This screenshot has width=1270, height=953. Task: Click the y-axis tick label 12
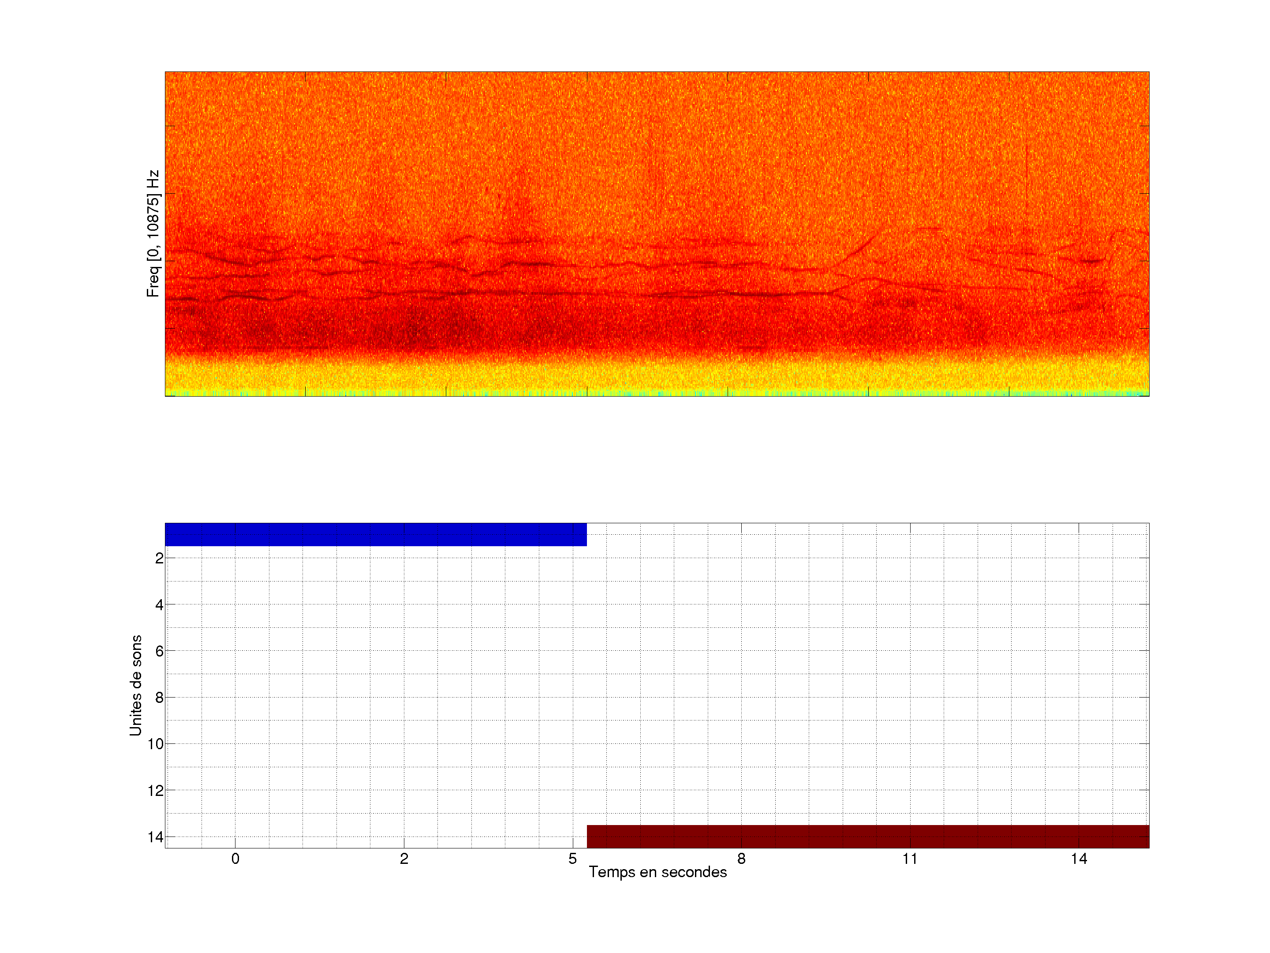point(156,791)
